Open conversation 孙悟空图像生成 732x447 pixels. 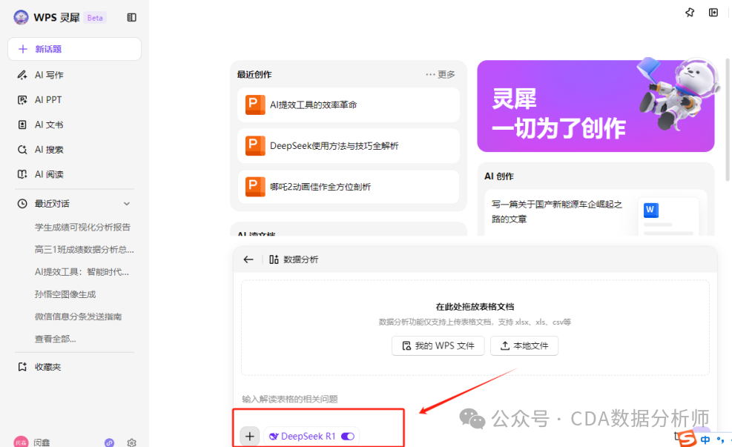(65, 294)
